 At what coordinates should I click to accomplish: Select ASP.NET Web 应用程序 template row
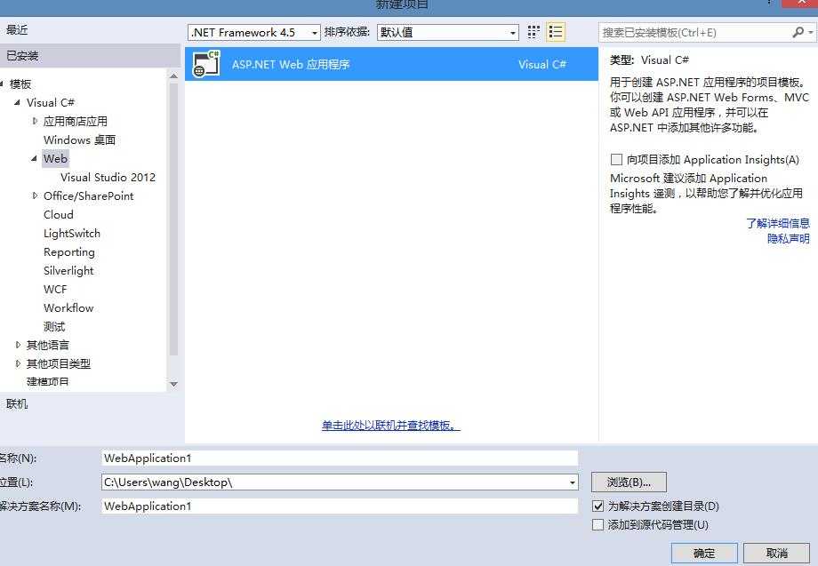[x=391, y=64]
